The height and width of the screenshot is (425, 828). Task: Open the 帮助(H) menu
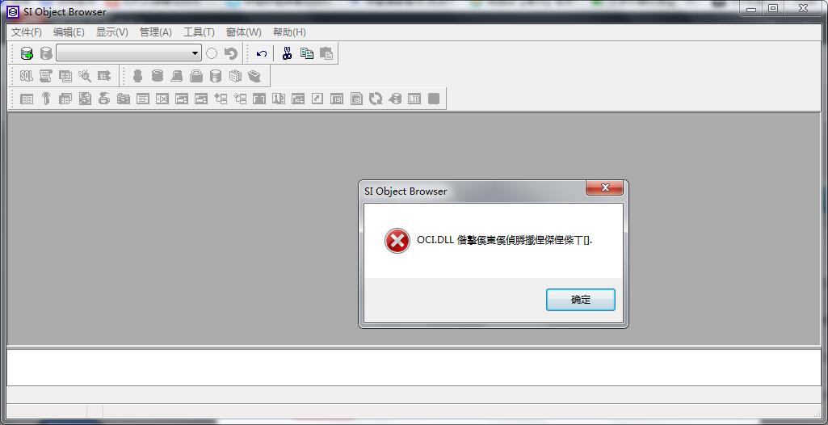[x=289, y=32]
